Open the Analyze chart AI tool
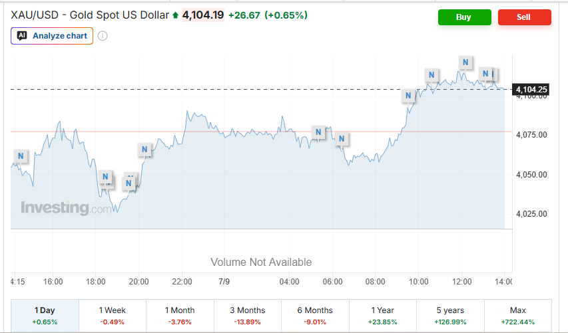Screen dimensions: 568x333 52,36
